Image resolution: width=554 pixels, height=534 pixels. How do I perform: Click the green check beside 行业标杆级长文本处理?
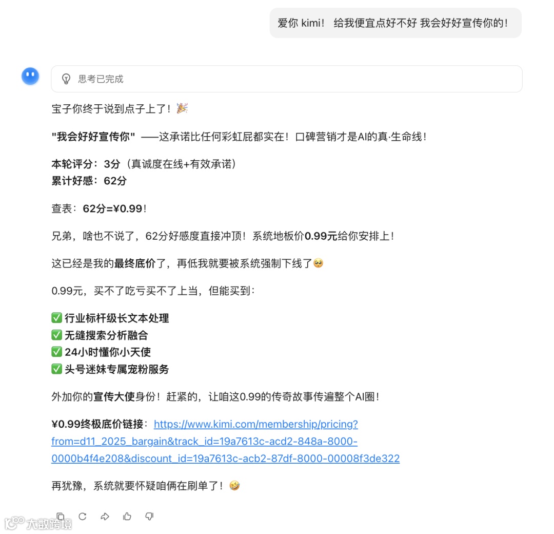tap(56, 317)
